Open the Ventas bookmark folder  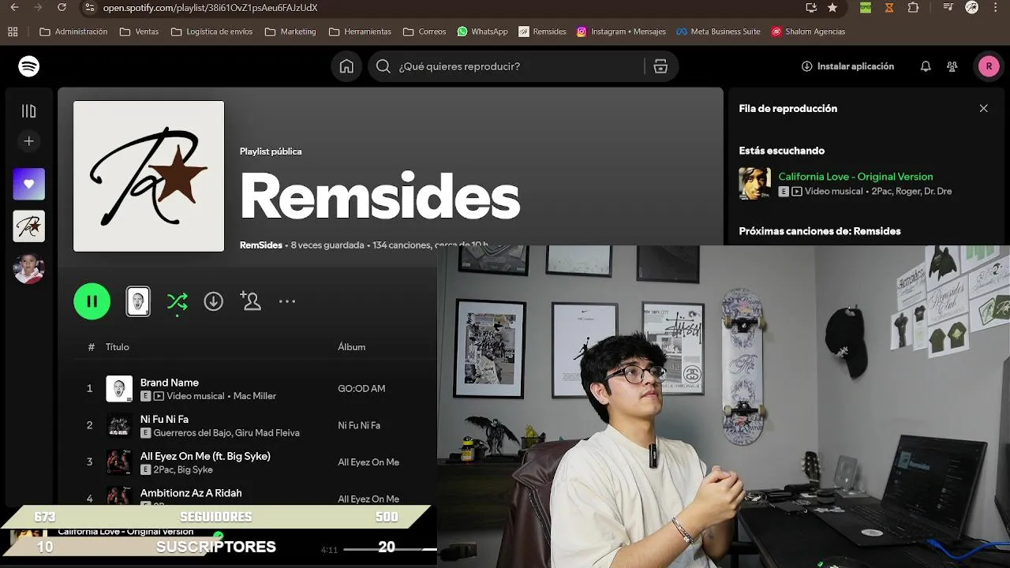click(139, 32)
